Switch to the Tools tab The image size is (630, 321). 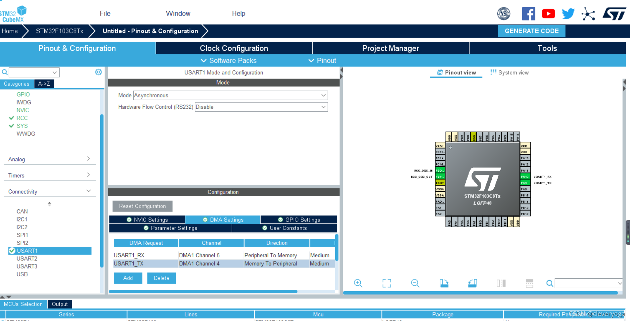[x=547, y=48]
